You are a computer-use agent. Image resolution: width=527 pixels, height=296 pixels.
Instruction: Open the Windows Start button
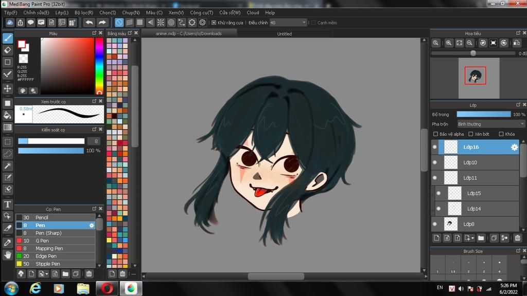11,288
